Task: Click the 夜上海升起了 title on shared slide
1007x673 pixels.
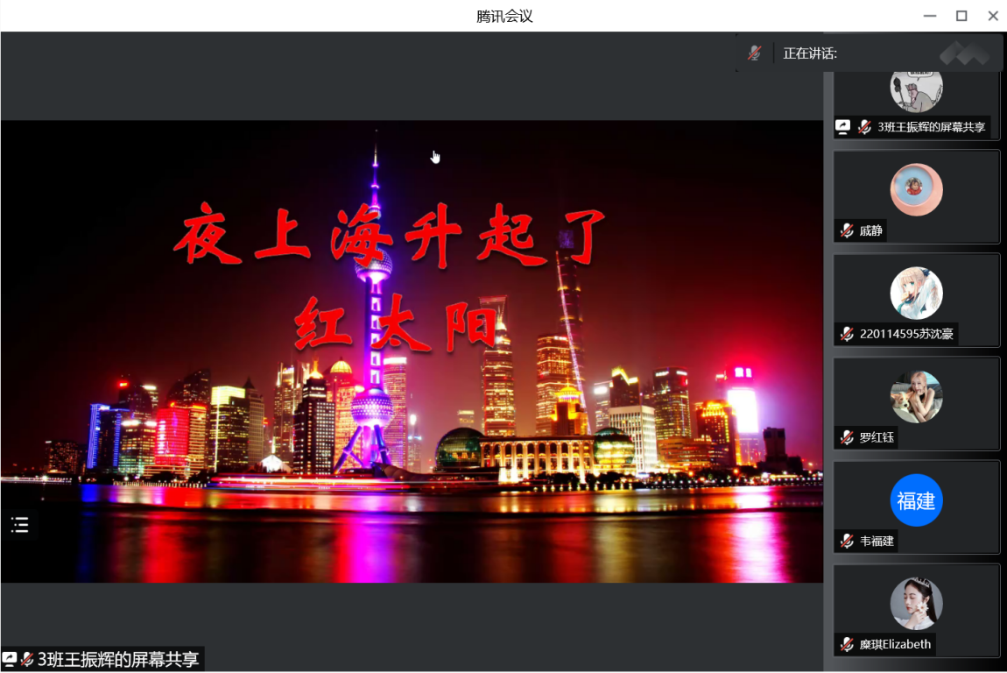Action: [390, 235]
